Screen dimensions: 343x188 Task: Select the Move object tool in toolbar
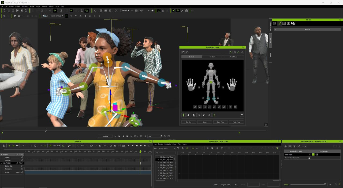pos(55,11)
